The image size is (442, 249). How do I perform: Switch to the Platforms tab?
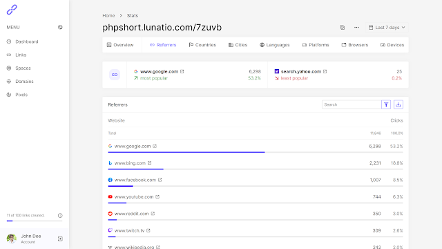[x=316, y=45]
